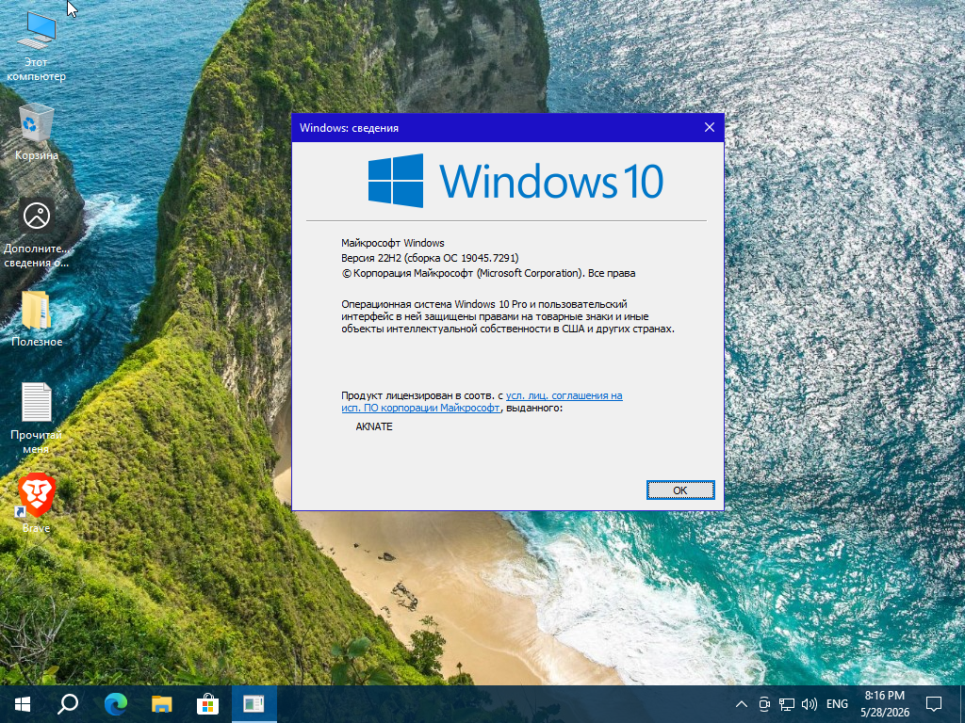
Task: Show hidden system tray icons
Action: click(742, 704)
